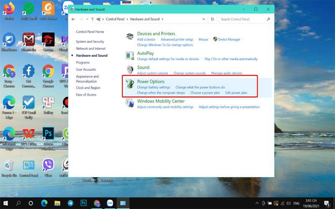Open File Explorer from the taskbar
The image size is (335, 209).
click(57, 203)
